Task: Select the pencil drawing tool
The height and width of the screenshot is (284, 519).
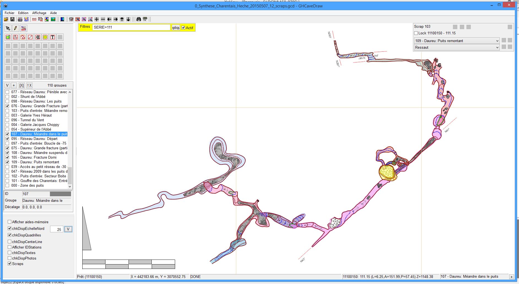Action: (x=16, y=28)
